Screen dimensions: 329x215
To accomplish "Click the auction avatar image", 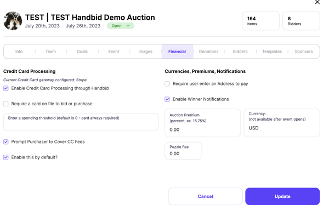I will [13, 21].
